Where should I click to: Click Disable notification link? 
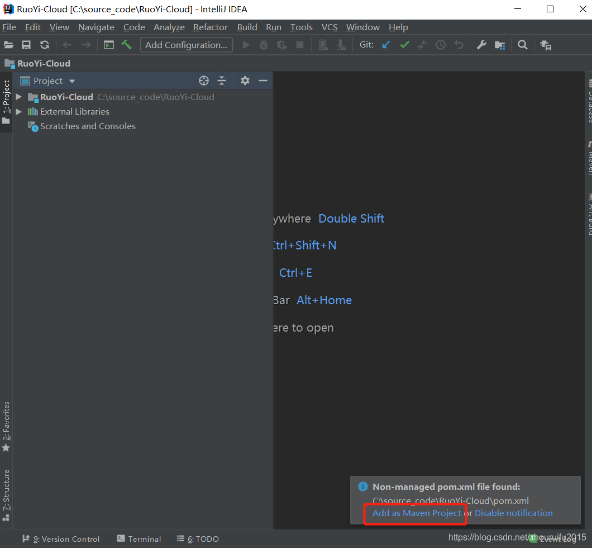click(513, 513)
